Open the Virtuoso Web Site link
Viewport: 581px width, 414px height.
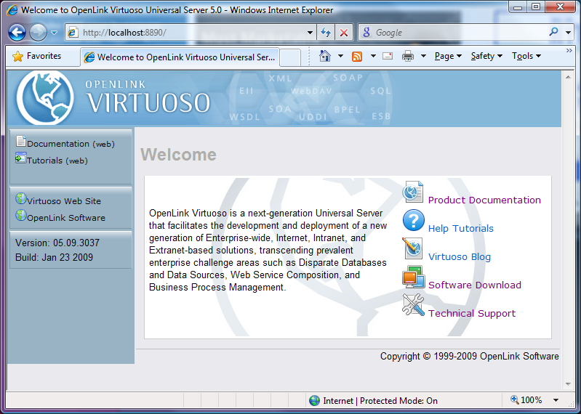coord(63,201)
